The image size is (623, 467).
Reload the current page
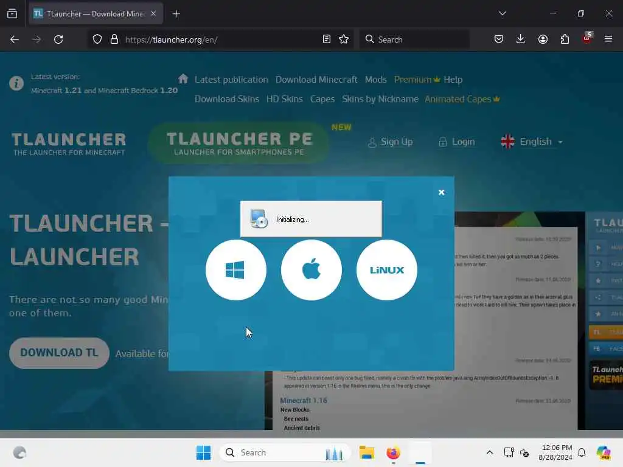(x=58, y=40)
